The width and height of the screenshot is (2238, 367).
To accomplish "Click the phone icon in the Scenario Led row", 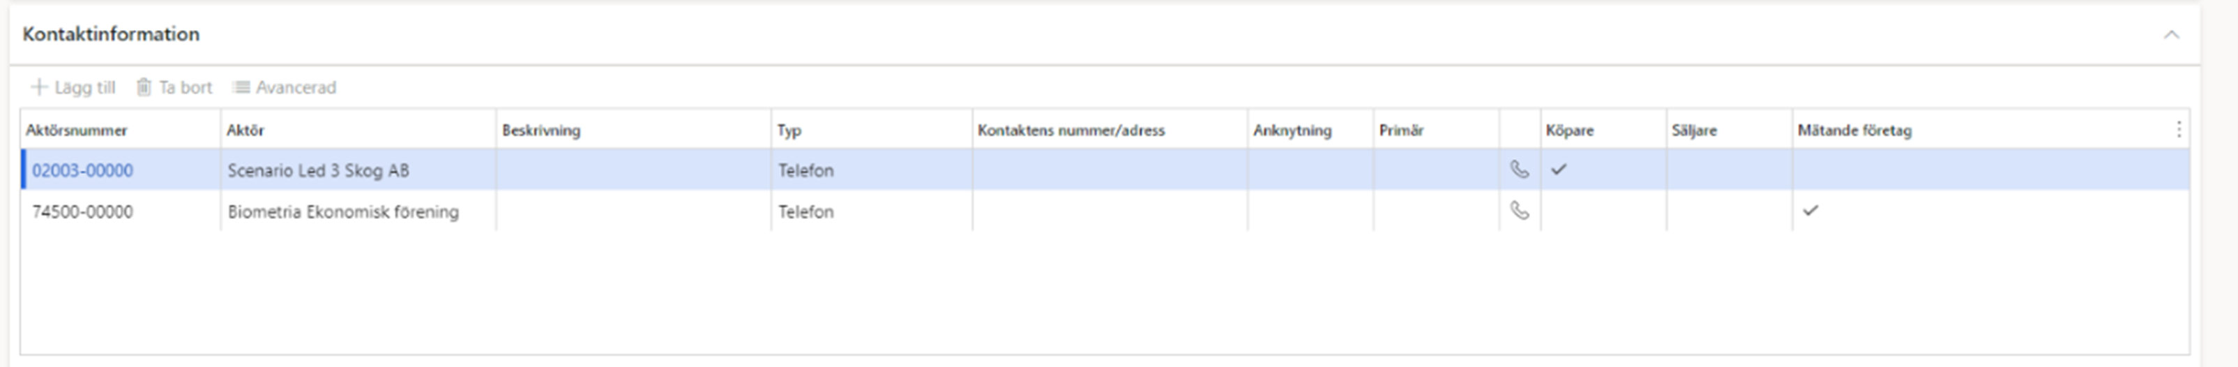I will point(1520,170).
